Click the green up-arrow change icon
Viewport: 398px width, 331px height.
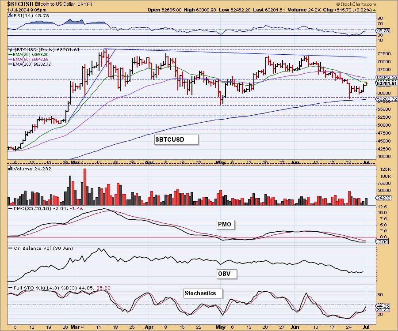tap(374, 10)
